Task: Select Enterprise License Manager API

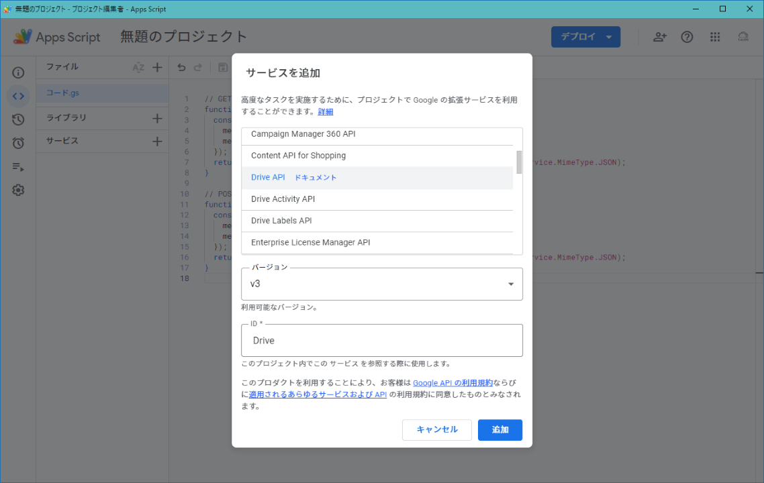Action: 377,242
